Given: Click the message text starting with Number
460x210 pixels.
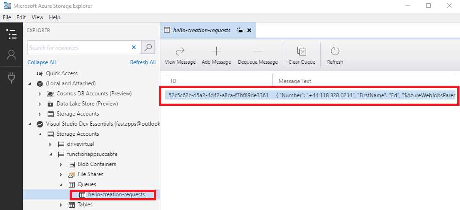Looking at the screenshot, I should click(x=366, y=95).
